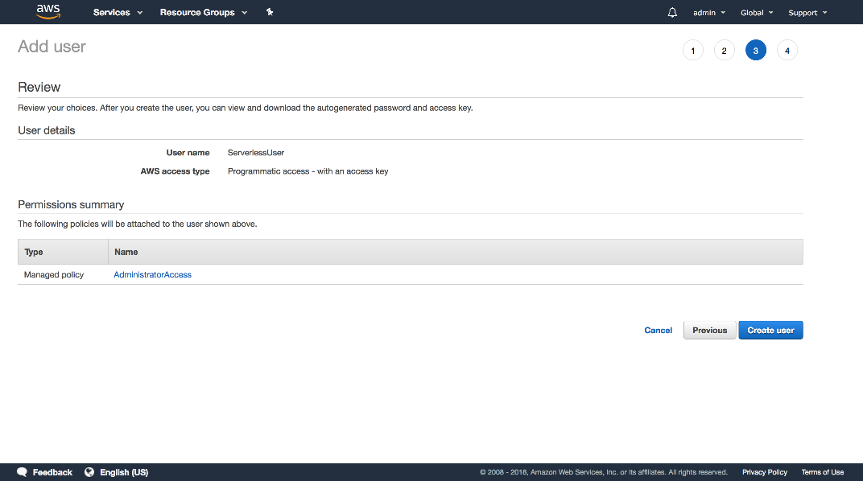The image size is (863, 481).
Task: Click the Terms of Use link
Action: [822, 472]
